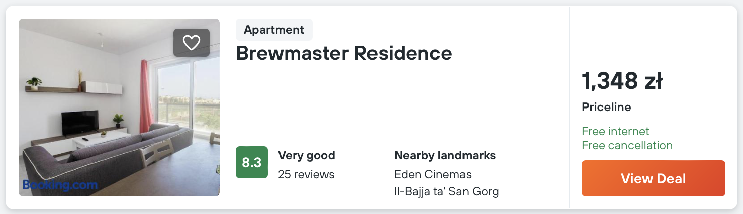Image resolution: width=743 pixels, height=214 pixels.
Task: Click the television in the apartment photo
Action: [79, 122]
